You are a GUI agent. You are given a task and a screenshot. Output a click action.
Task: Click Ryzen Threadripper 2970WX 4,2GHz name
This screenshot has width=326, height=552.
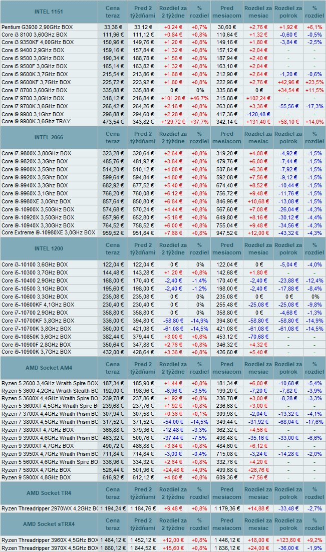pyautogui.click(x=49, y=508)
